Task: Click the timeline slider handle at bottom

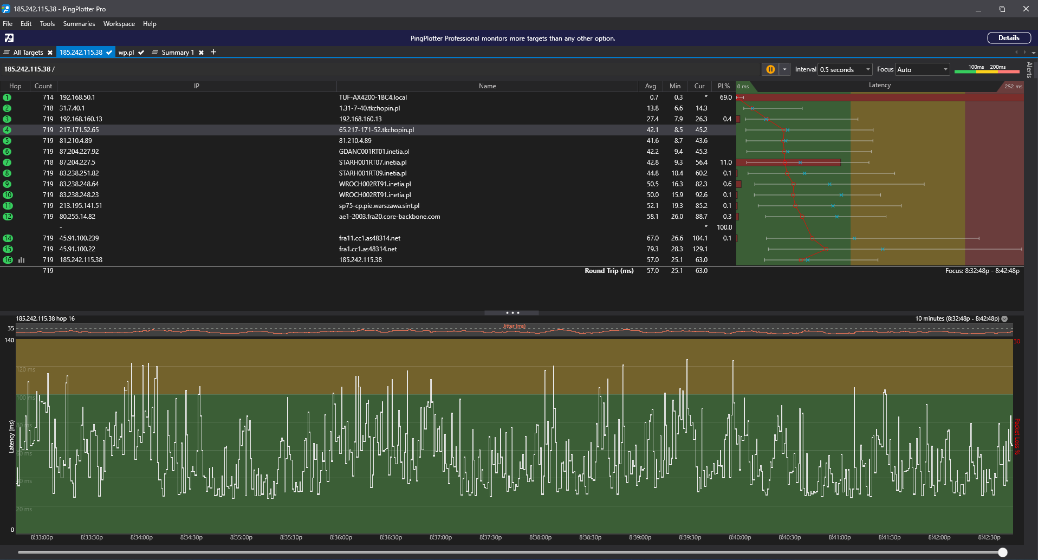Action: (x=1003, y=552)
